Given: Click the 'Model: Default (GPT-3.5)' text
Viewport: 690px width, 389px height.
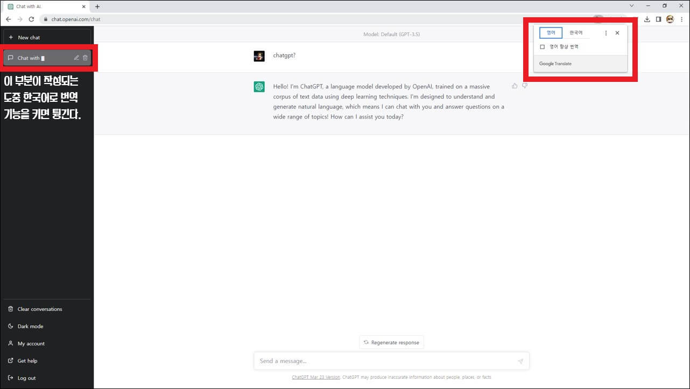Looking at the screenshot, I should (391, 34).
